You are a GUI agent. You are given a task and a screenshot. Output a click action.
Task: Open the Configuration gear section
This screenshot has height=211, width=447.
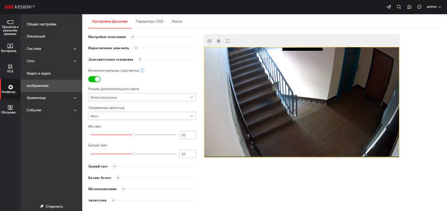click(10, 89)
